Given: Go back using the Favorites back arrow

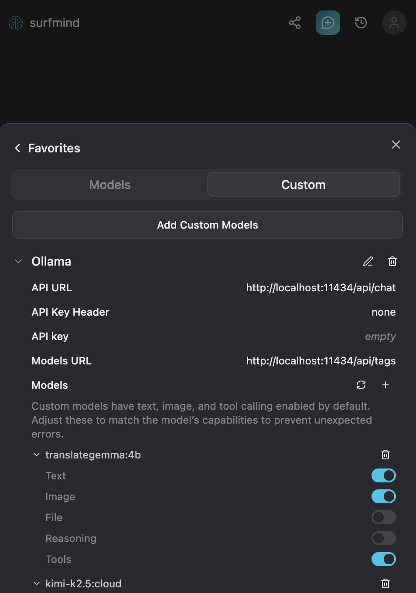Looking at the screenshot, I should point(17,148).
